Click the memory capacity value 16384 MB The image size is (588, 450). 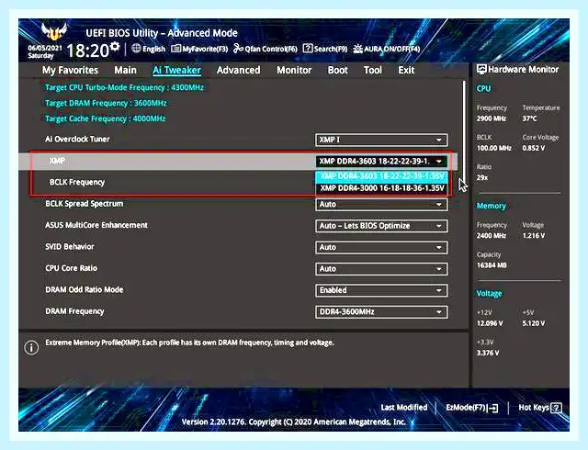click(x=492, y=265)
